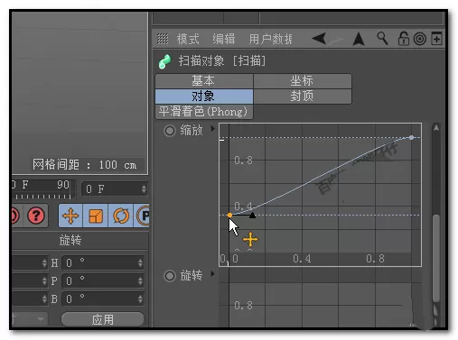This screenshot has width=458, height=340.
Task: Switch to the 基本 tab
Action: pyautogui.click(x=204, y=81)
